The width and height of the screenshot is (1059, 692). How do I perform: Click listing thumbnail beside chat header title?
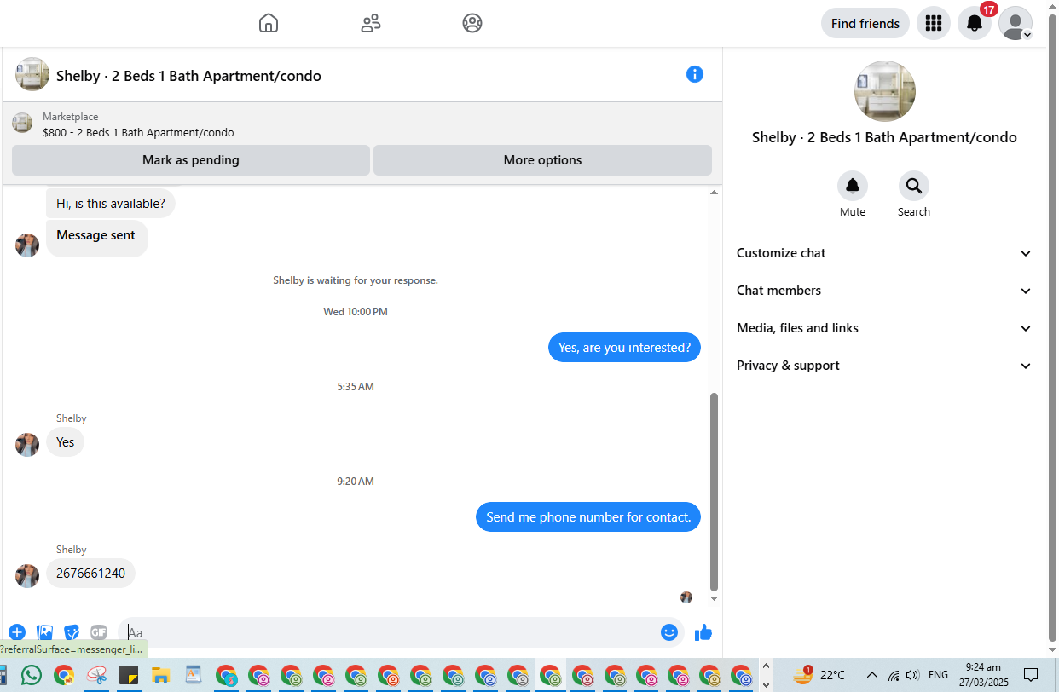32,74
